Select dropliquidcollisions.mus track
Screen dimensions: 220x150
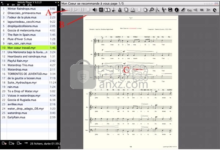pyautogui.click(x=29, y=26)
